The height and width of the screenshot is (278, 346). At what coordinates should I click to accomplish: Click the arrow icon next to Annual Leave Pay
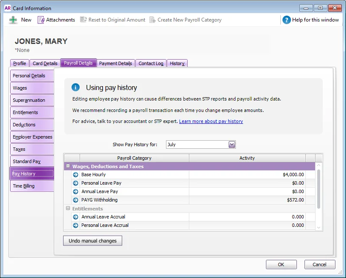[x=75, y=191]
